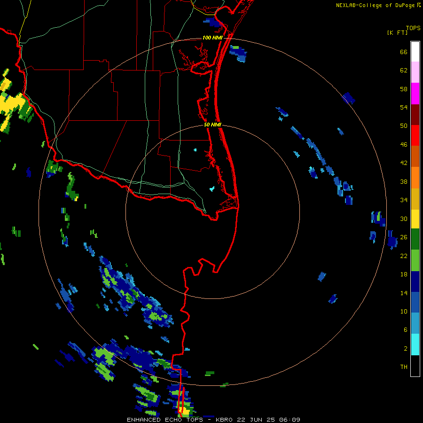Click the 50 value on the scale
423x423 pixels.
tap(404, 126)
